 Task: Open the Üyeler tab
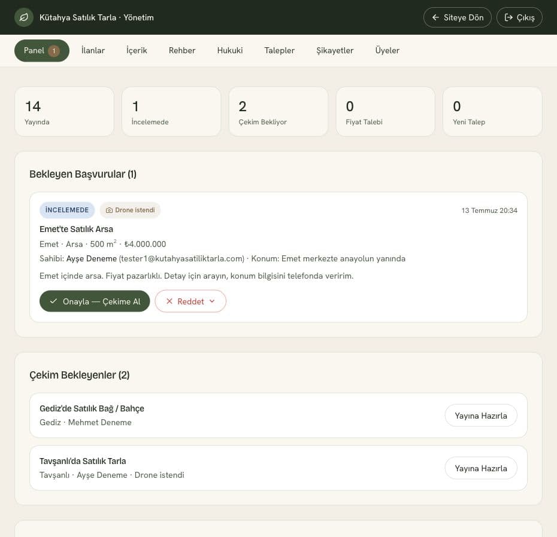pos(387,51)
